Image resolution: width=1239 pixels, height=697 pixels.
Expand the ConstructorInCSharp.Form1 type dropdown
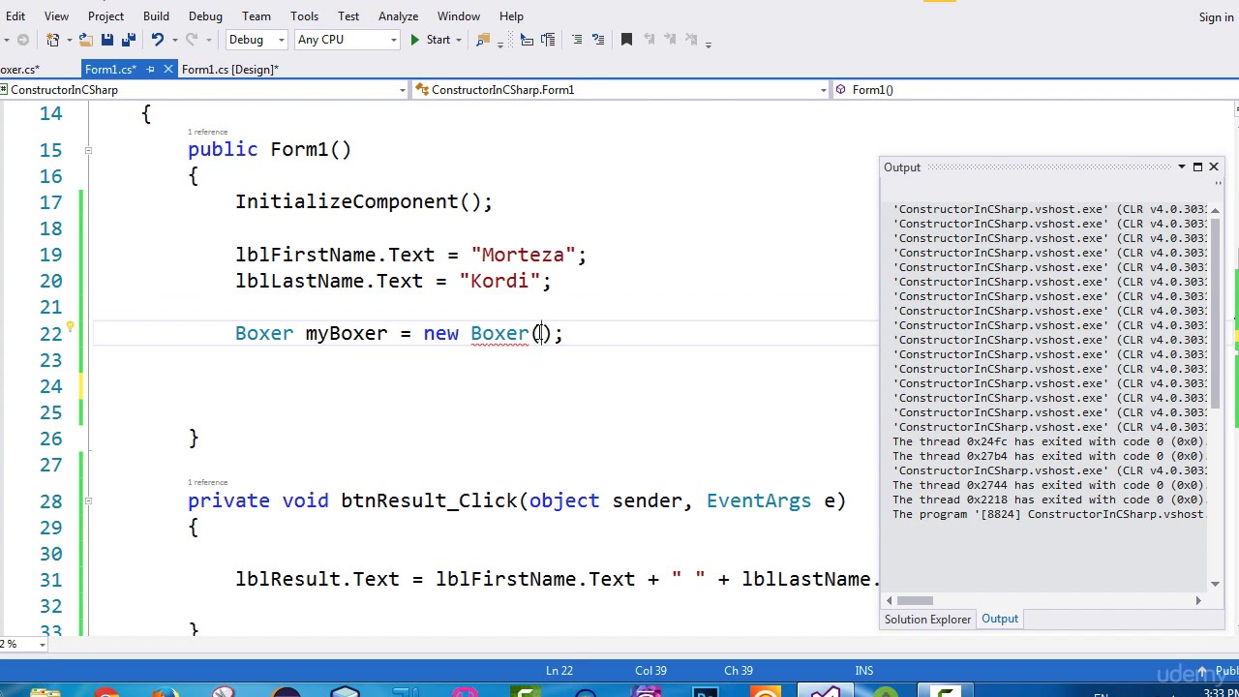(x=823, y=90)
